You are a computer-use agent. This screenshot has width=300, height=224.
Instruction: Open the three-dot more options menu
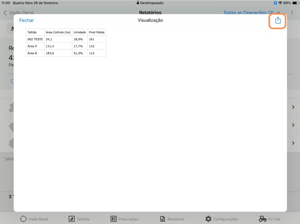tap(292, 13)
